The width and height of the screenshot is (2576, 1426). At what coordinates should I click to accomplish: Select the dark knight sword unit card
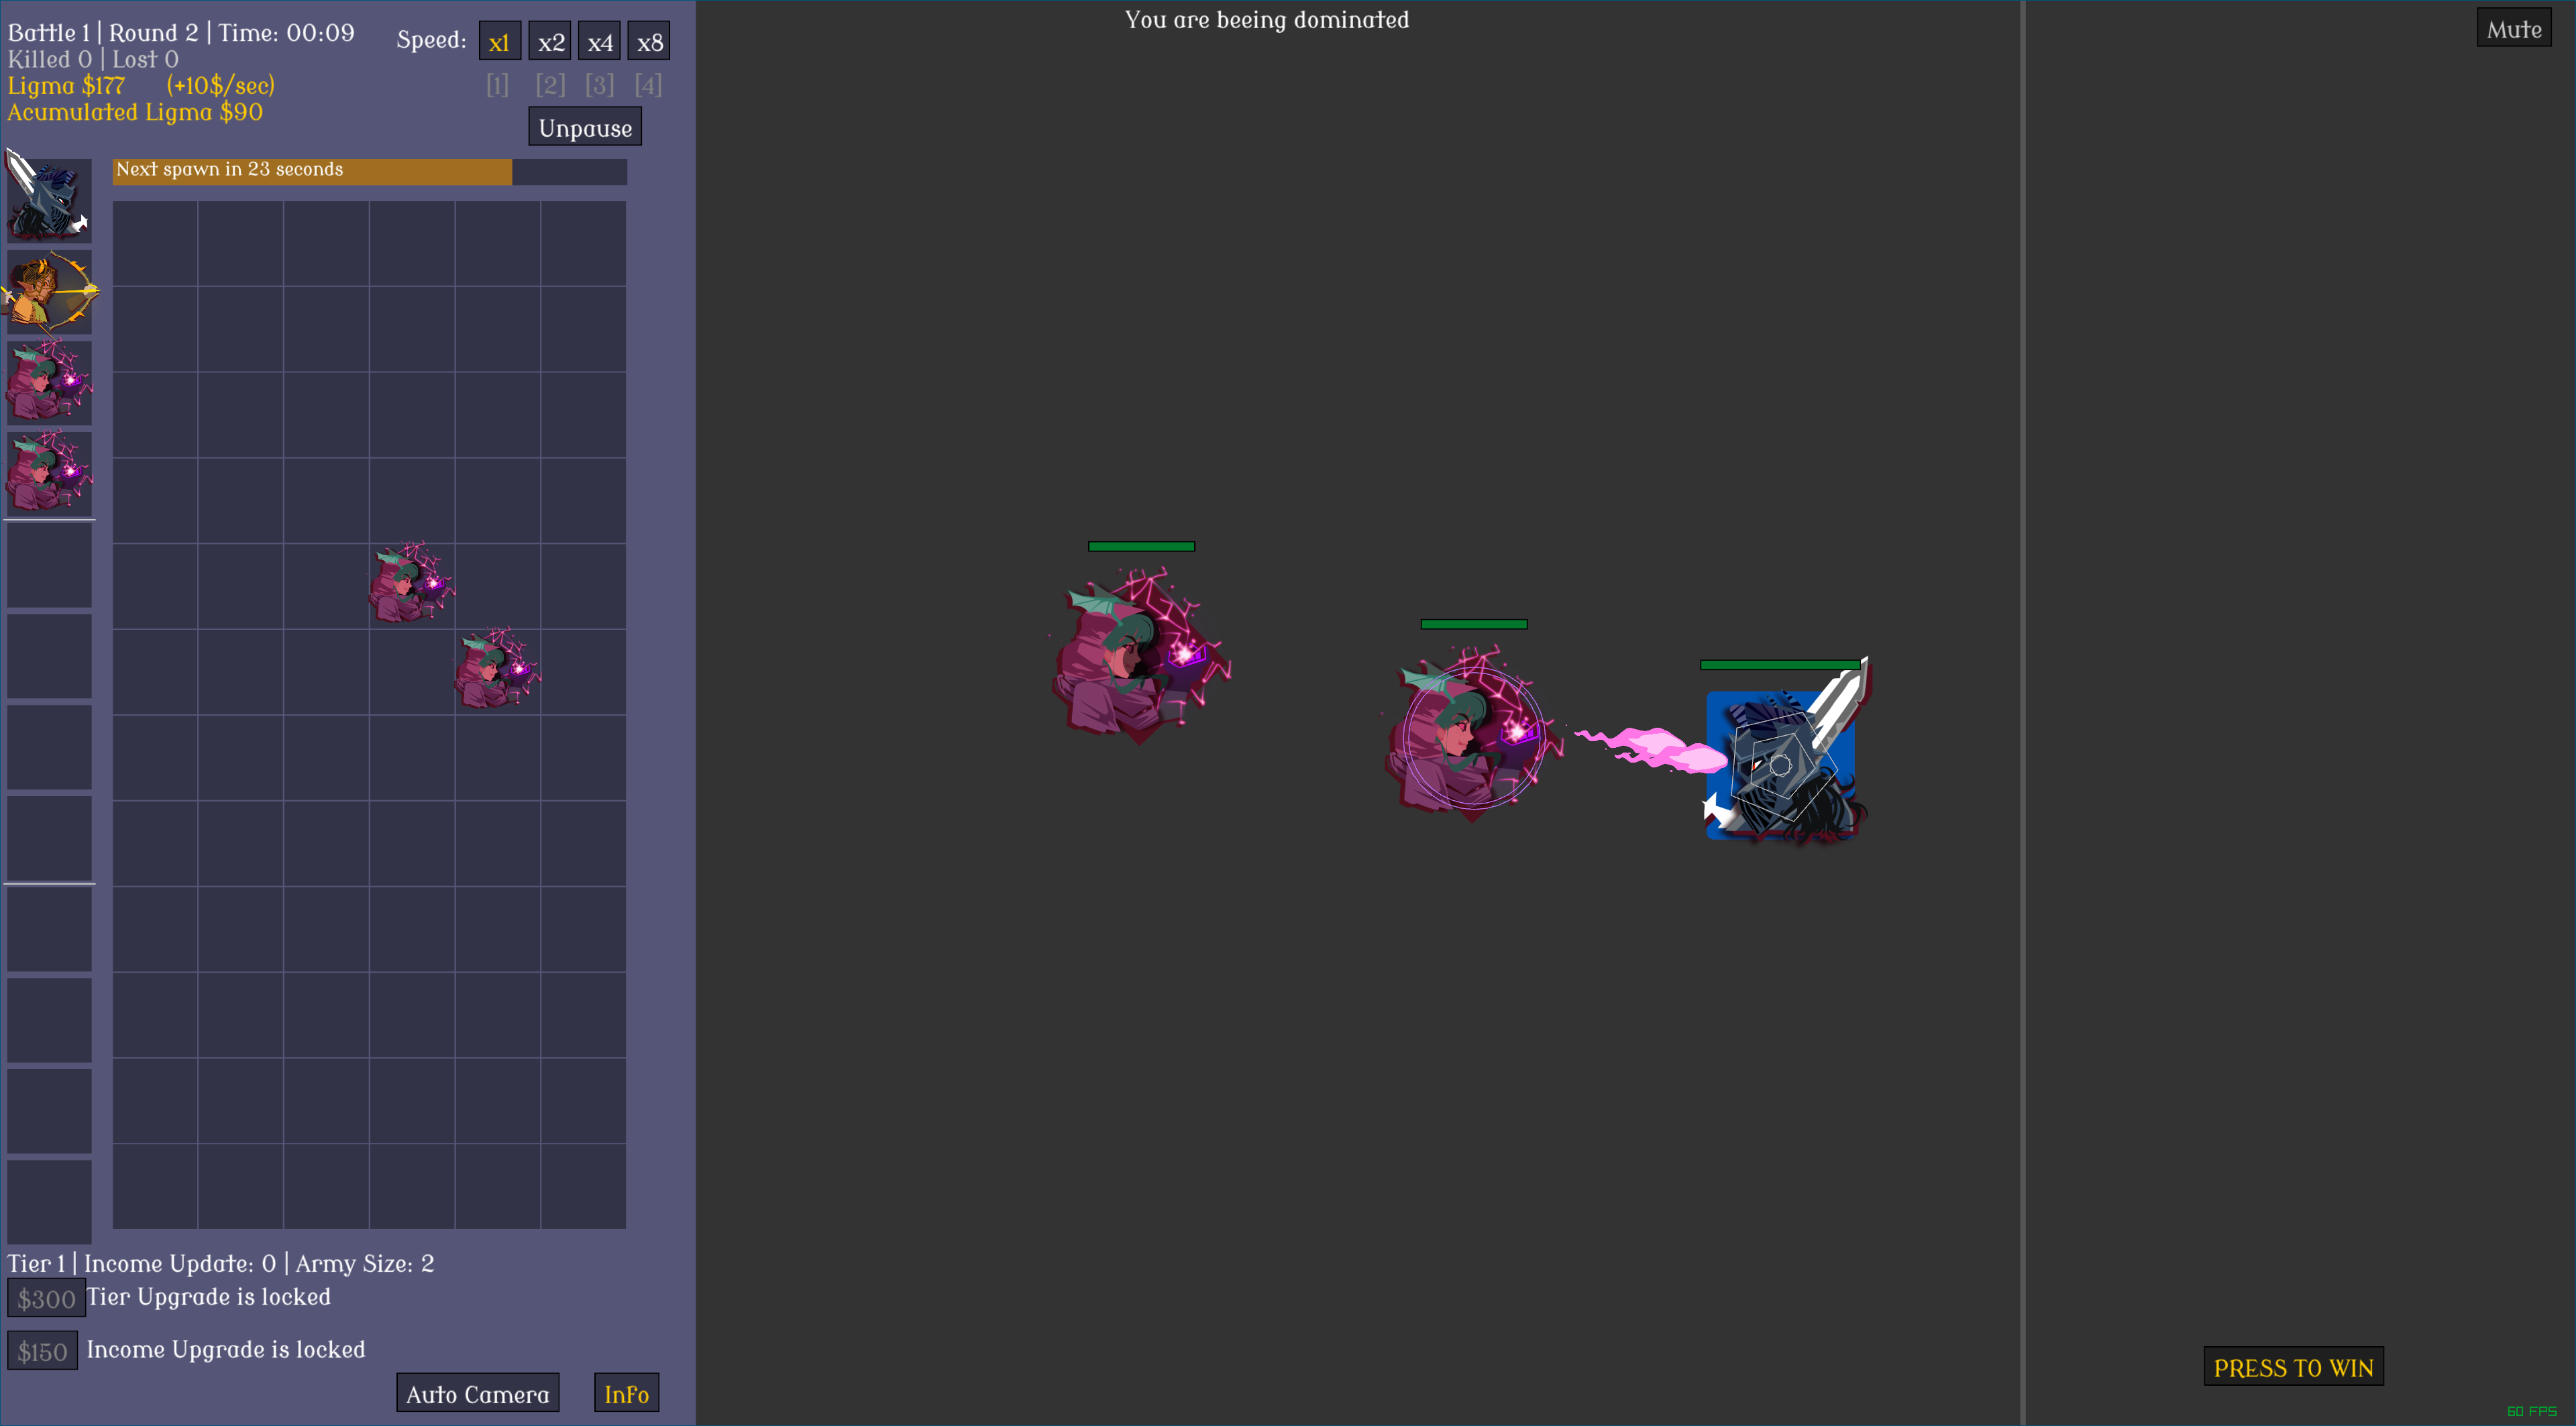(x=49, y=199)
